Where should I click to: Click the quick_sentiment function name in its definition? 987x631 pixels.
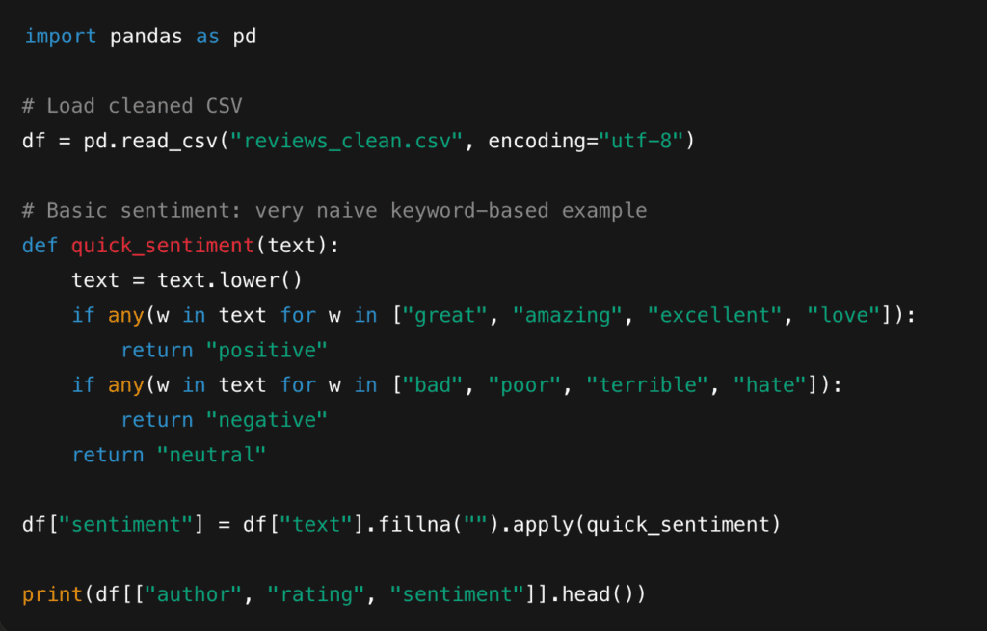click(x=163, y=245)
